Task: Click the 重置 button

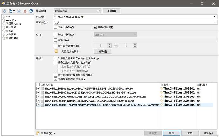Action: tap(109, 11)
